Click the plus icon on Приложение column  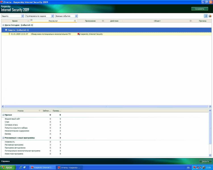[103, 21]
